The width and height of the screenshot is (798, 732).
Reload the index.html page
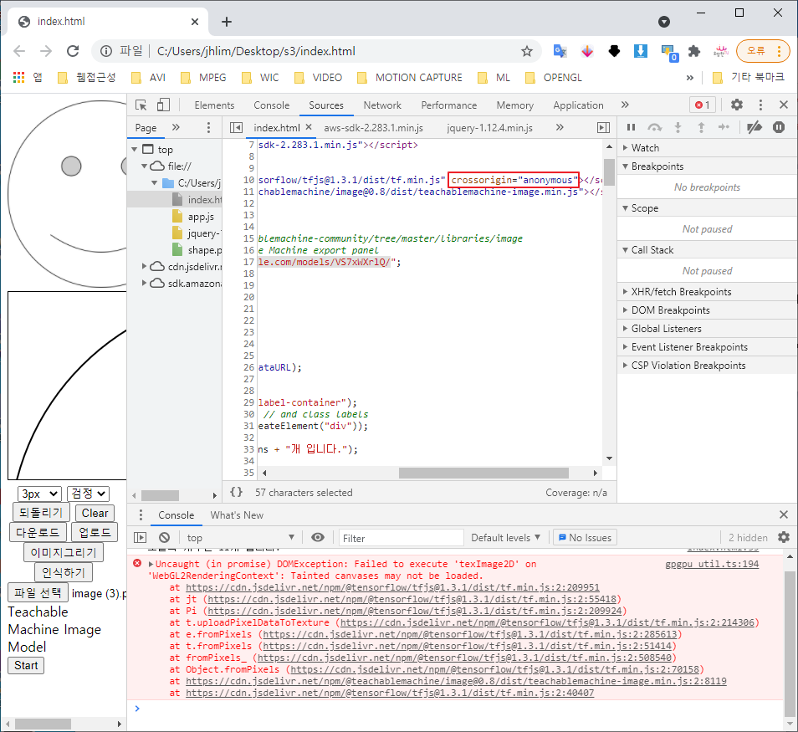tap(74, 51)
